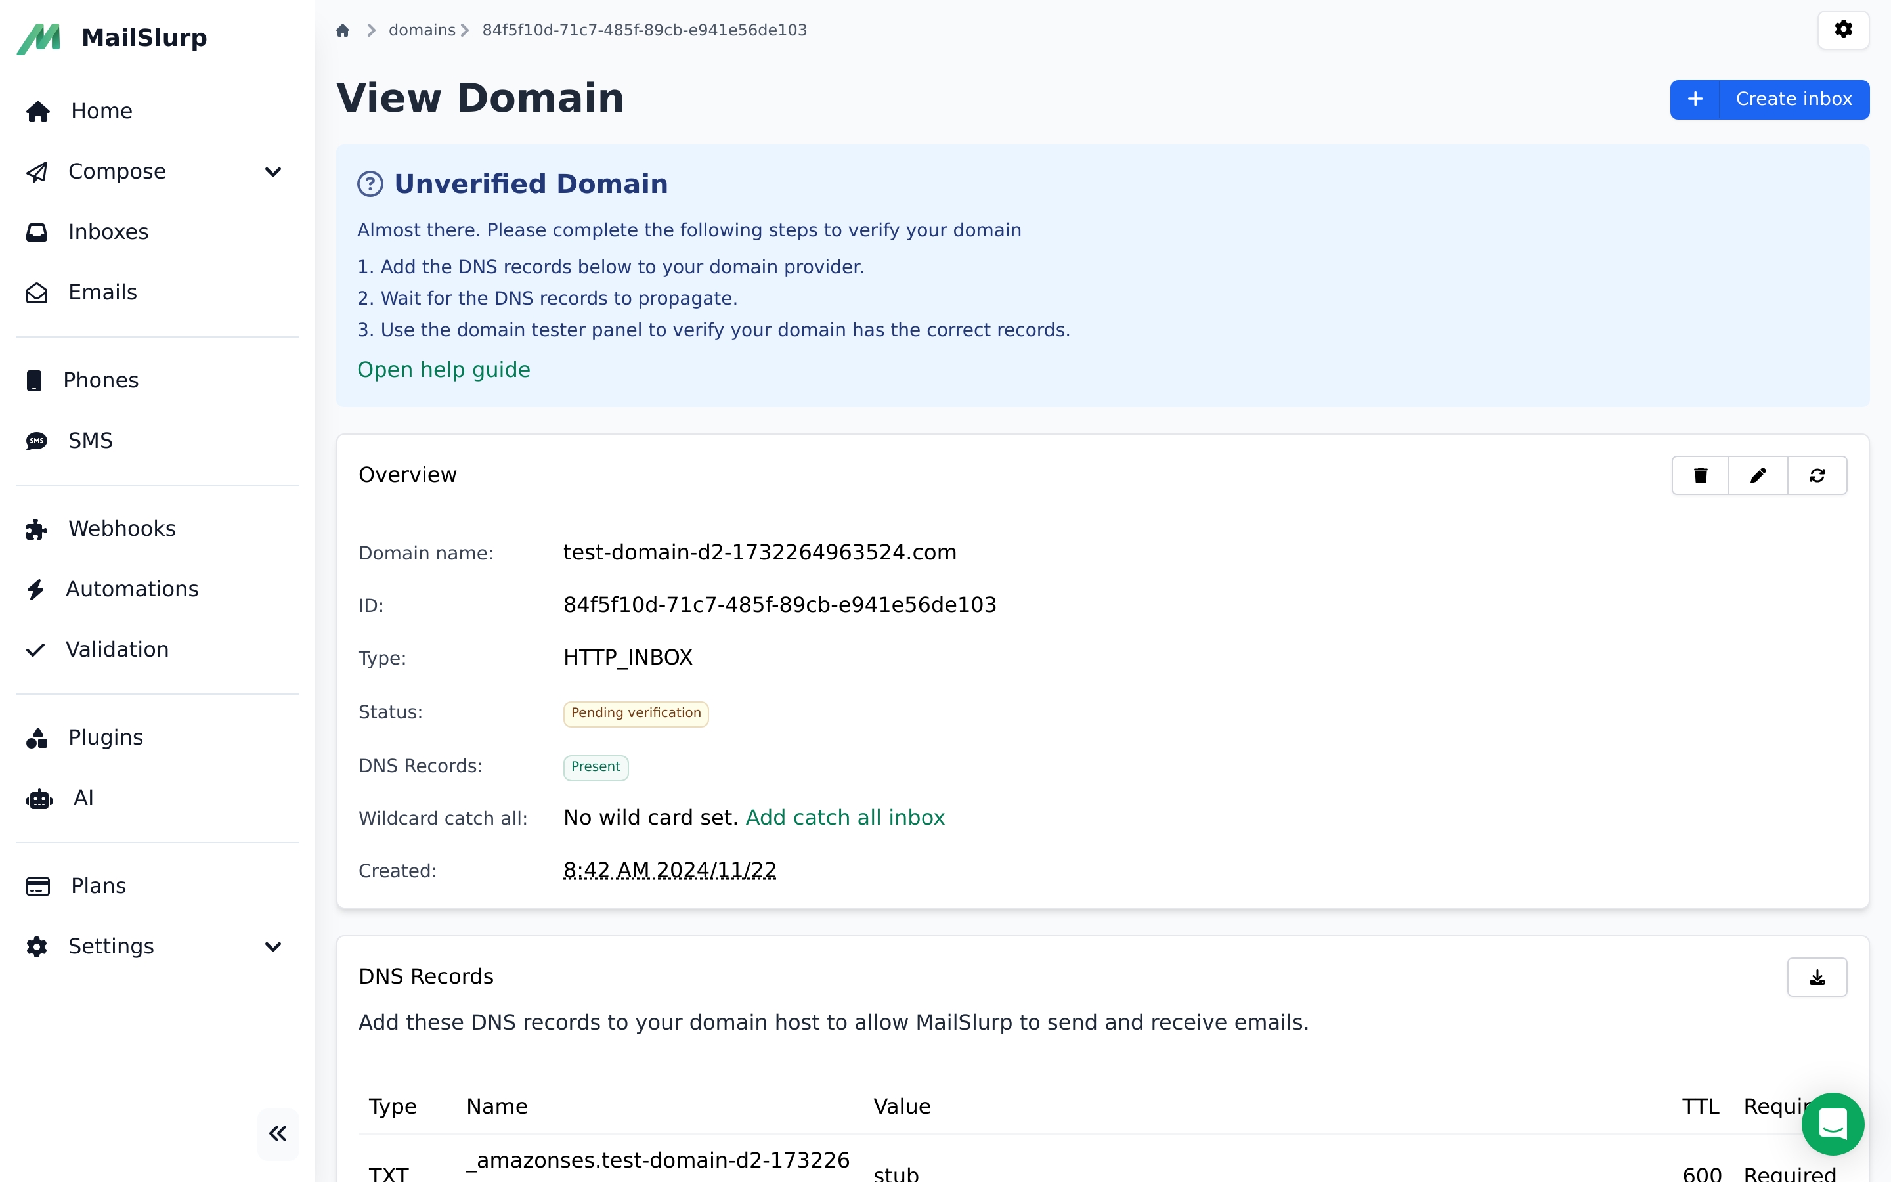This screenshot has width=1891, height=1182.
Task: Click the edit domain pencil icon
Action: coord(1759,475)
